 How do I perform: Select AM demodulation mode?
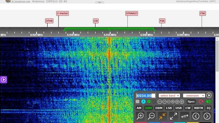pos(139,108)
